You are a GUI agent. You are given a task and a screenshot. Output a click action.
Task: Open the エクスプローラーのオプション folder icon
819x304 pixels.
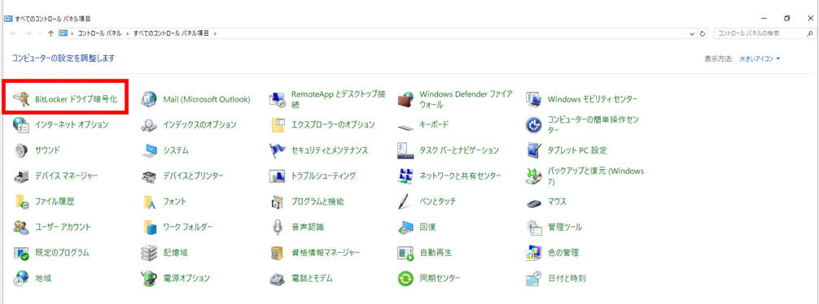point(277,124)
